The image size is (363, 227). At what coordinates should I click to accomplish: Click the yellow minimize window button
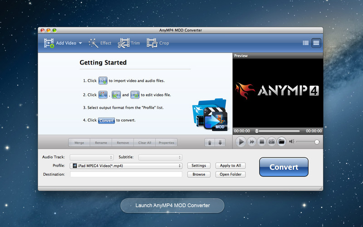(49, 30)
